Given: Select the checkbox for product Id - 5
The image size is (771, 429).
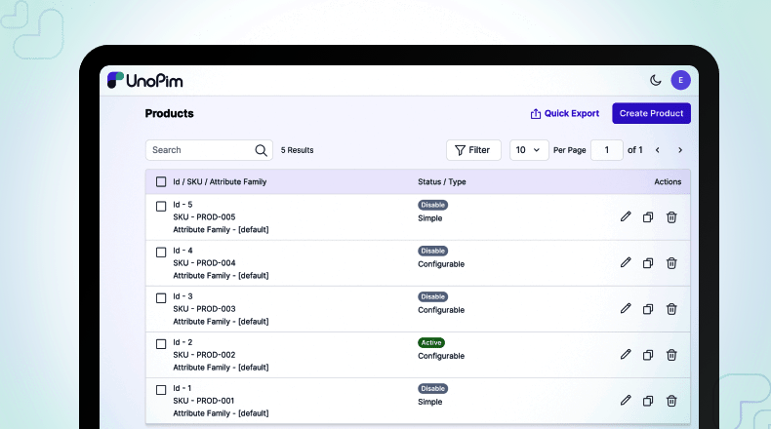Looking at the screenshot, I should [x=161, y=206].
